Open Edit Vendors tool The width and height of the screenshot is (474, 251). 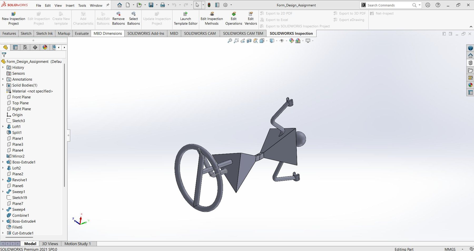(x=251, y=19)
